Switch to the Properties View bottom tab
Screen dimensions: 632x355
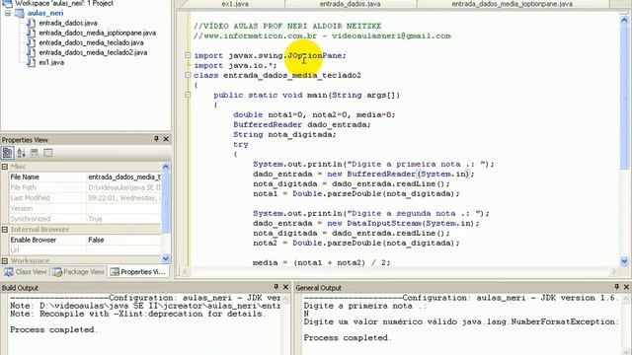pyautogui.click(x=138, y=272)
